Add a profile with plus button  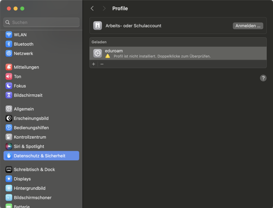pos(94,64)
